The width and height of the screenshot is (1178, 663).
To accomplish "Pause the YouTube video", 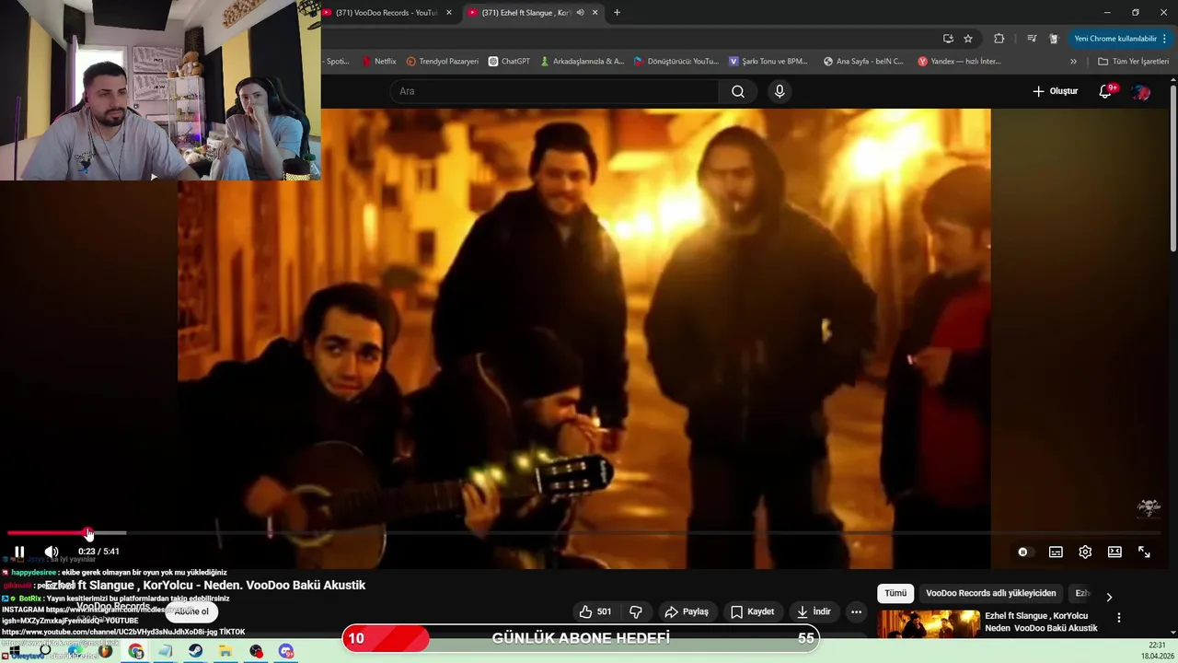I will click(19, 552).
